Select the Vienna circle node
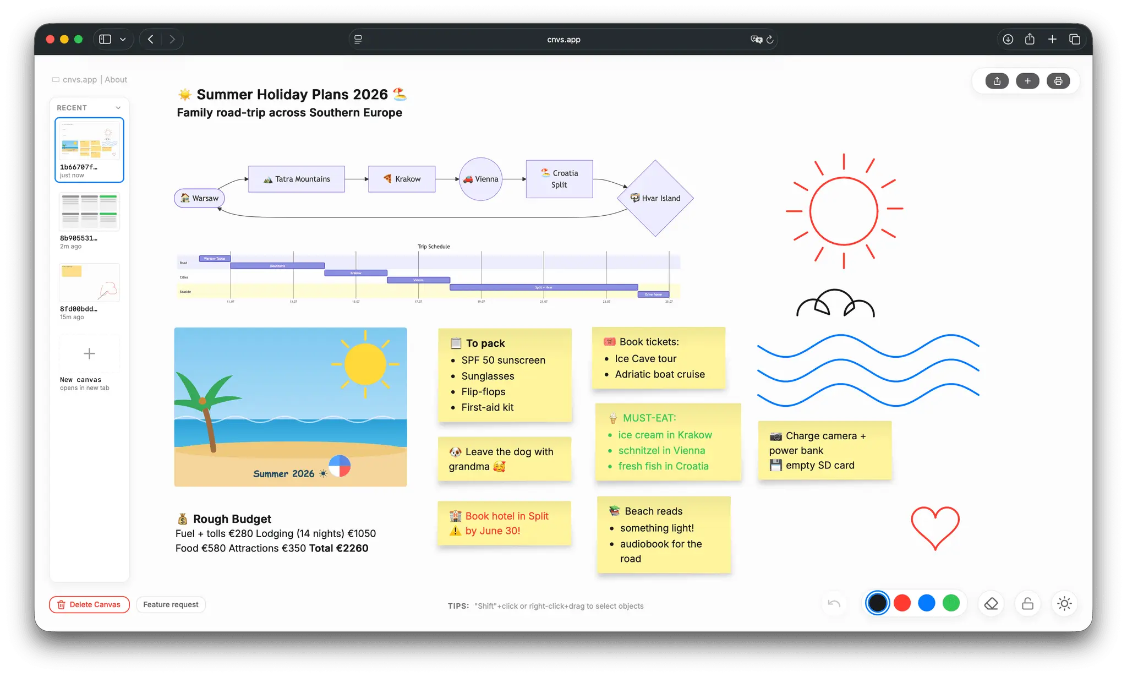Image resolution: width=1127 pixels, height=677 pixels. pos(481,179)
